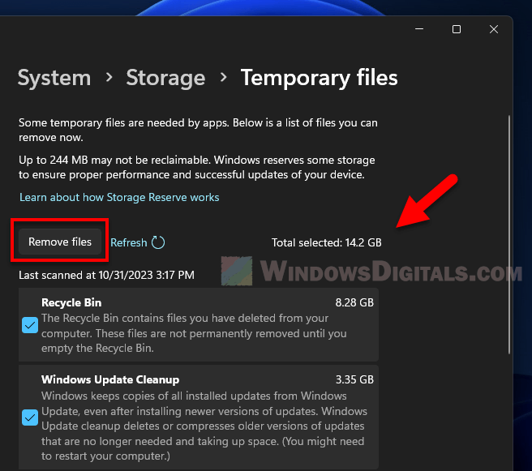Open Learn about how Storage Reserve works

(119, 197)
